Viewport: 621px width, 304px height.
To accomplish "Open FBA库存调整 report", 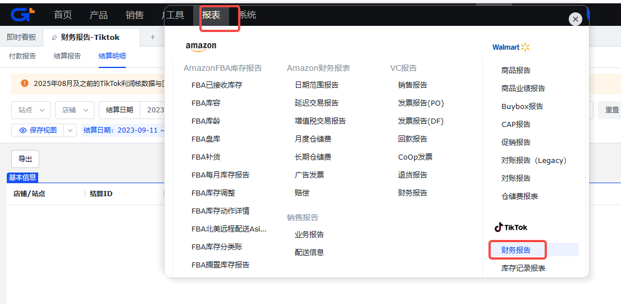I will tap(213, 193).
